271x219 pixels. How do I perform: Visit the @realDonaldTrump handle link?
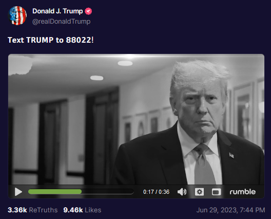62,22
